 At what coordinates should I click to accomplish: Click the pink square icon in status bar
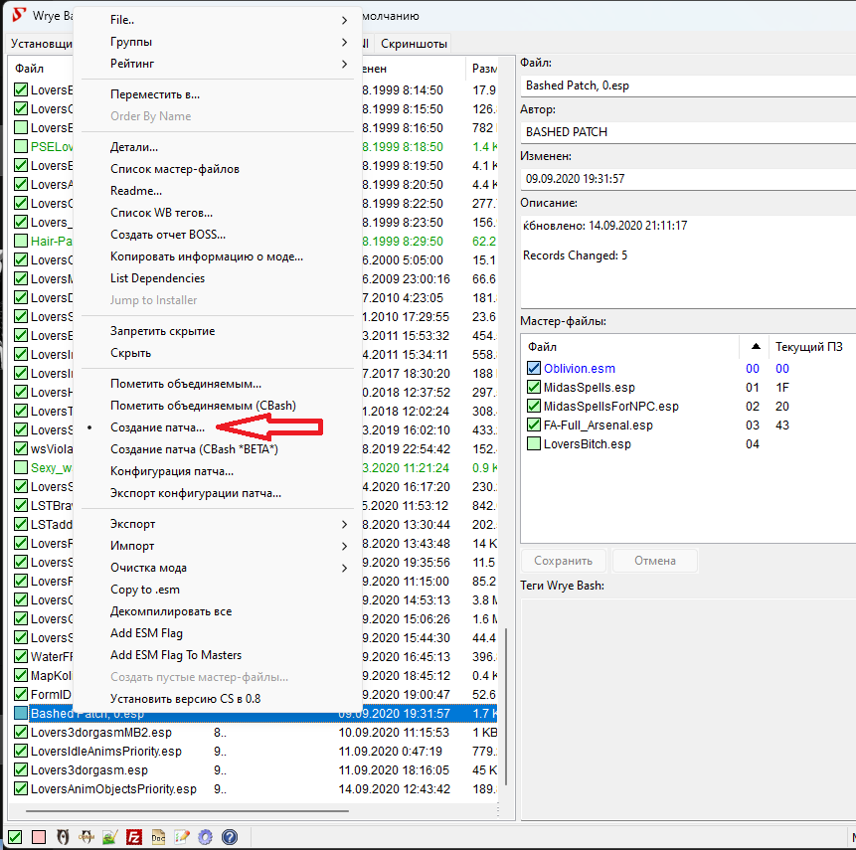(x=39, y=837)
